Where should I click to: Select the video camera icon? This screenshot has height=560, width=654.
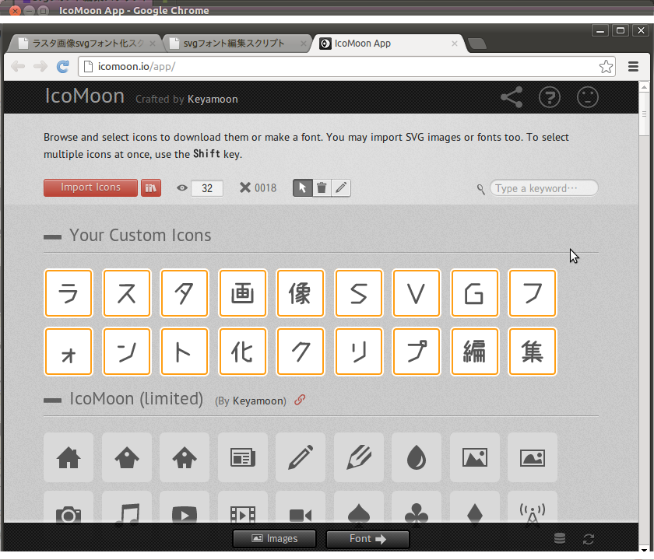point(301,507)
